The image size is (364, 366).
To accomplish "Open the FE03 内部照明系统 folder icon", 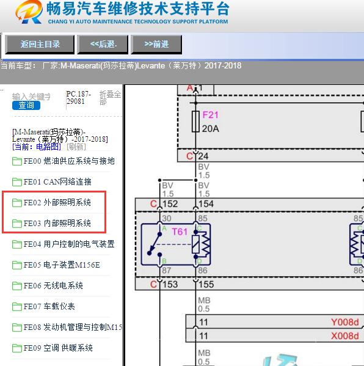I will point(17,224).
